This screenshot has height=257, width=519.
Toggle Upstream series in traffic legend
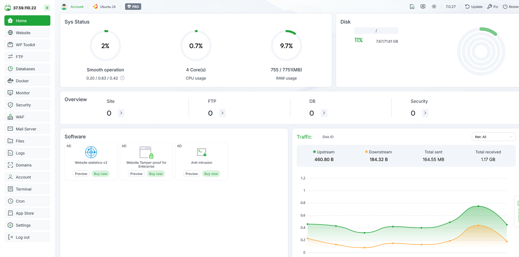pyautogui.click(x=324, y=152)
